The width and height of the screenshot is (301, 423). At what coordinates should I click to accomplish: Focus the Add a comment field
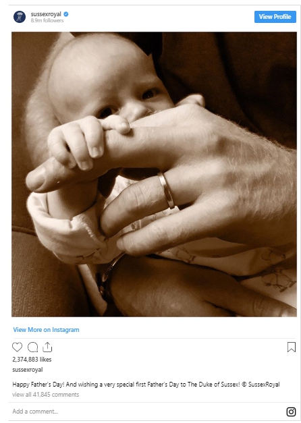pyautogui.click(x=146, y=412)
